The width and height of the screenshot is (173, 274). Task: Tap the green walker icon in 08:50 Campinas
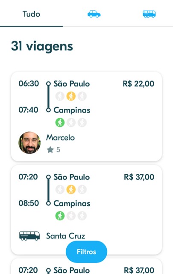(x=60, y=216)
